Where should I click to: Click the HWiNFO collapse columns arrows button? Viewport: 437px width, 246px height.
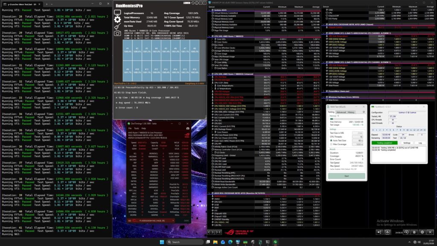point(218,232)
